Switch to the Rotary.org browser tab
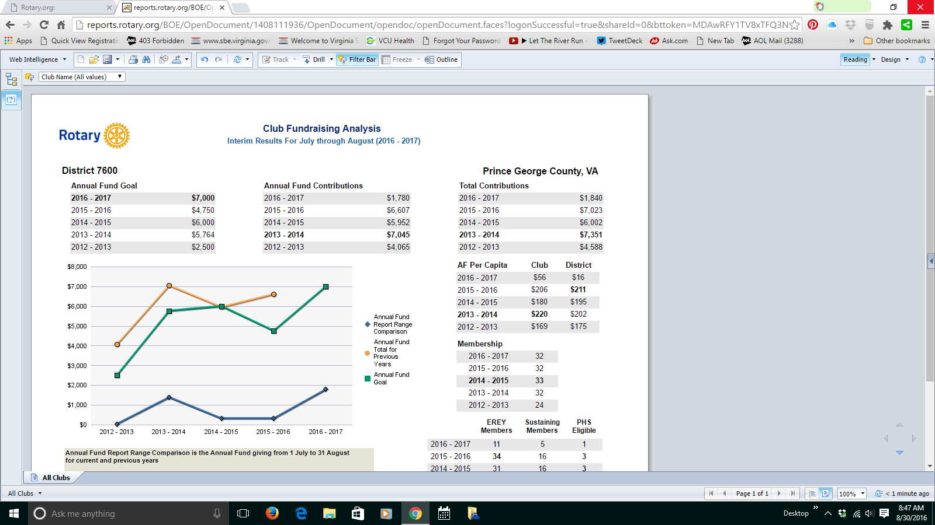Screen dimensions: 935x525 pos(58,8)
